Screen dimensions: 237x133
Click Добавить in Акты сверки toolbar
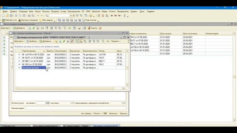(19, 28)
